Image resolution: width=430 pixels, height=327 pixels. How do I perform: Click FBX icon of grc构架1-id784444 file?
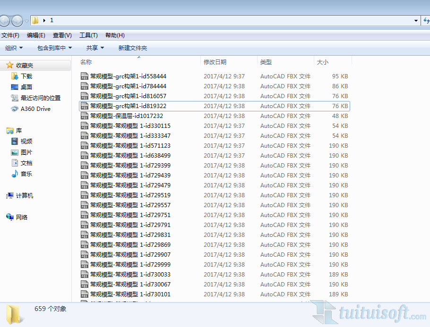[x=85, y=86]
